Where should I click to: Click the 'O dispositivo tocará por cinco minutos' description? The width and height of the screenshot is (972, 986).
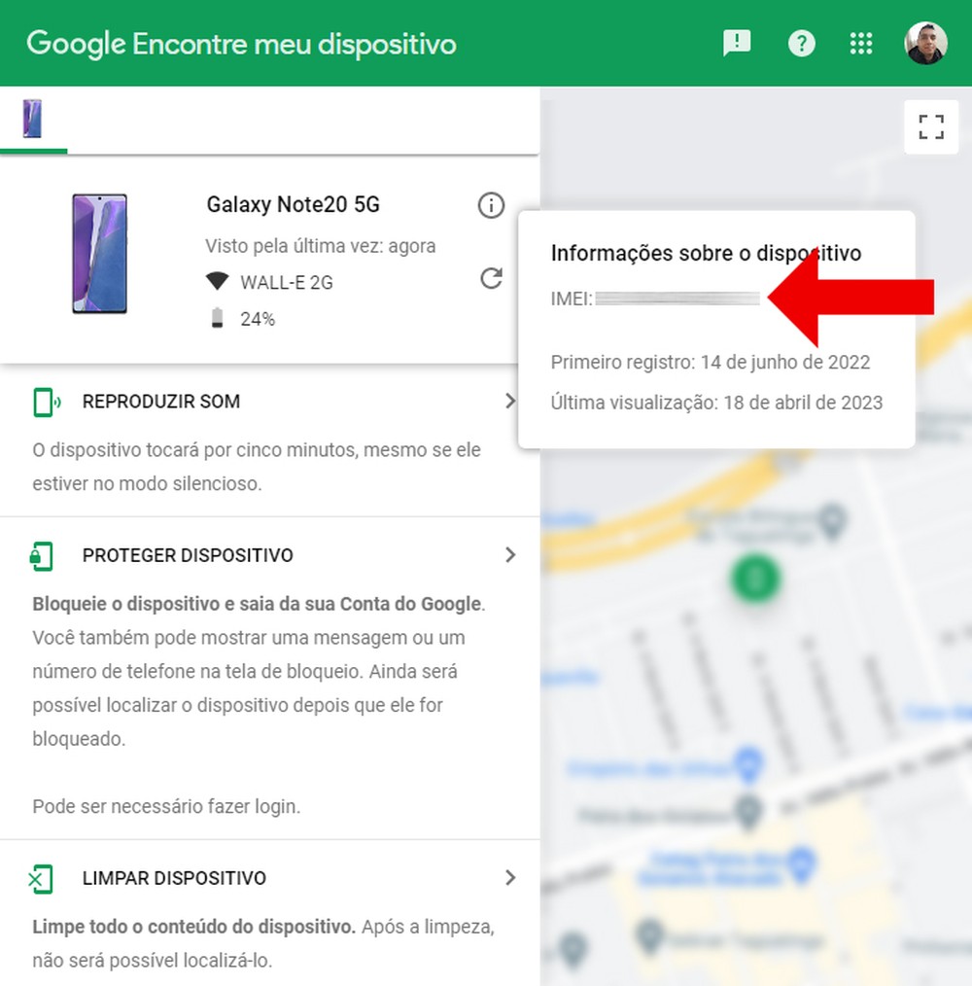point(257,467)
